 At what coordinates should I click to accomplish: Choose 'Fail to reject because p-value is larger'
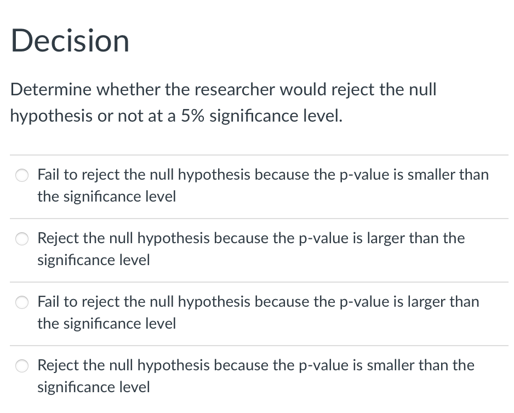click(x=22, y=302)
